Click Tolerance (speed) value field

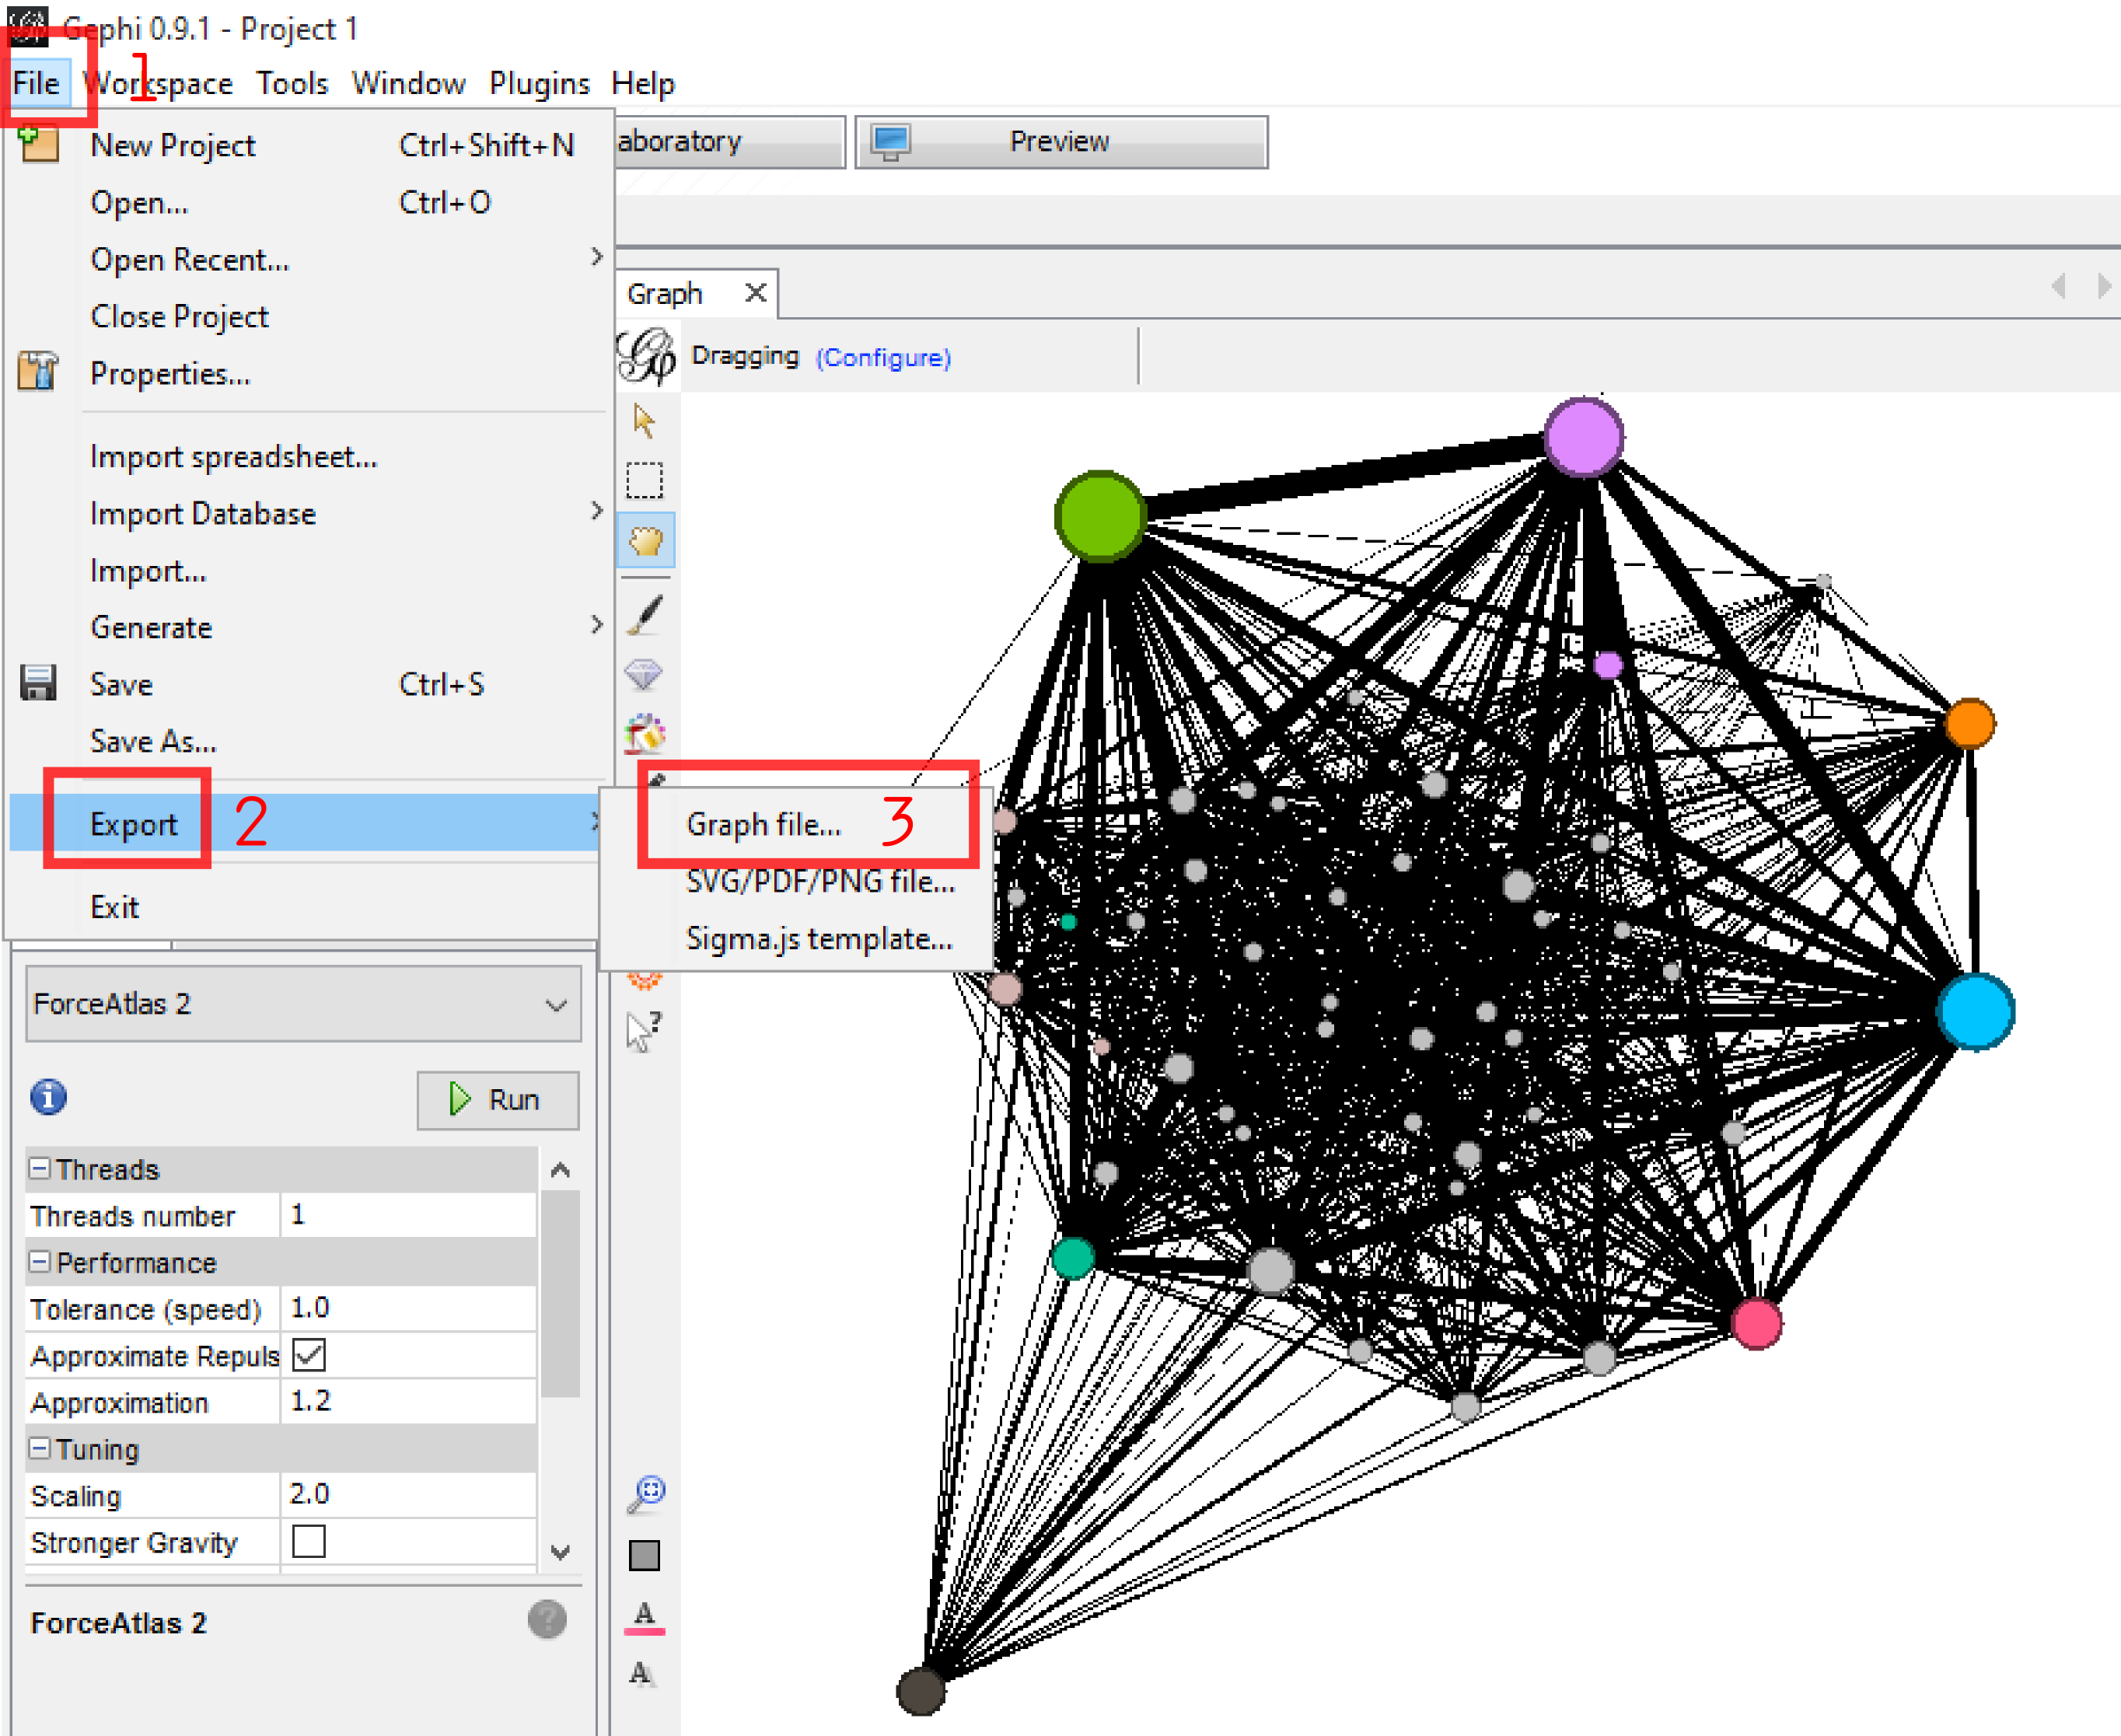pos(408,1308)
